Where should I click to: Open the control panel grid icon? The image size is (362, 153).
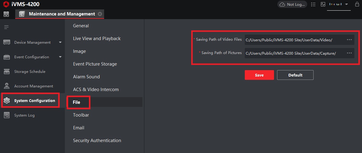pos(6,14)
